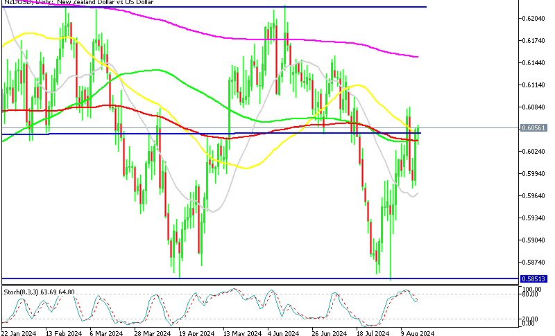Select the current price label 0.60561
Viewport: 555px width, 336px height.
click(534, 128)
